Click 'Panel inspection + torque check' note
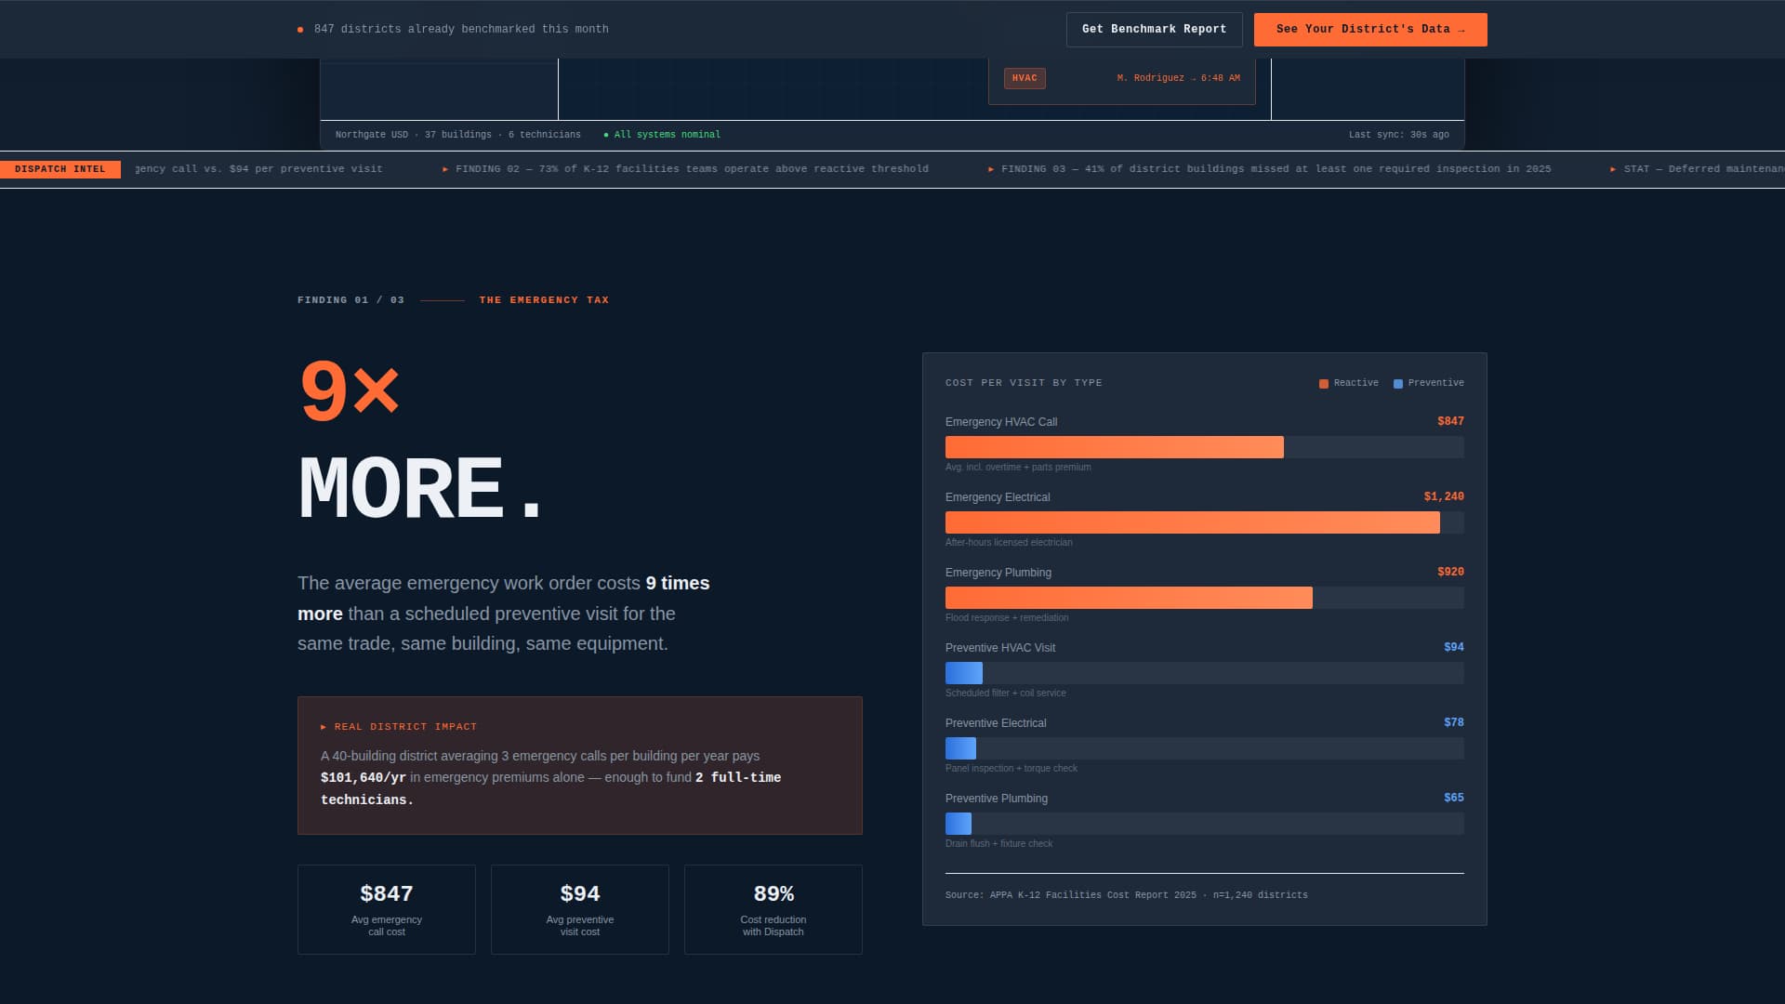 tap(1011, 769)
